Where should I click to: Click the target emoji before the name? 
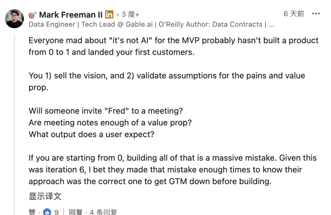(x=32, y=15)
